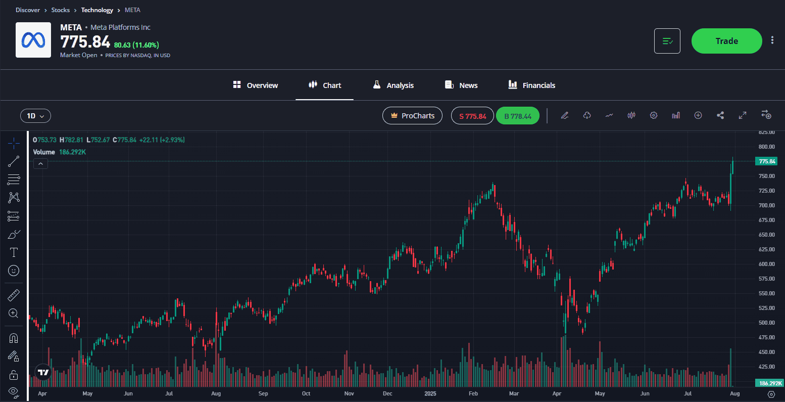Select the Chart tab
Image resolution: width=785 pixels, height=402 pixels.
coord(325,85)
